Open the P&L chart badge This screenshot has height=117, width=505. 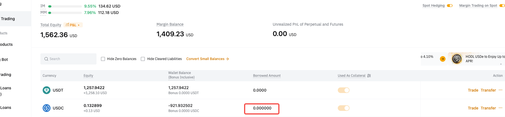point(73,25)
